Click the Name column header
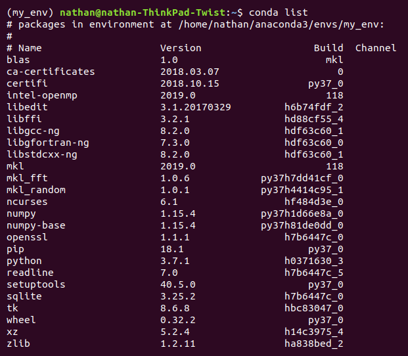Screen dimensions: 408x356 (30, 48)
